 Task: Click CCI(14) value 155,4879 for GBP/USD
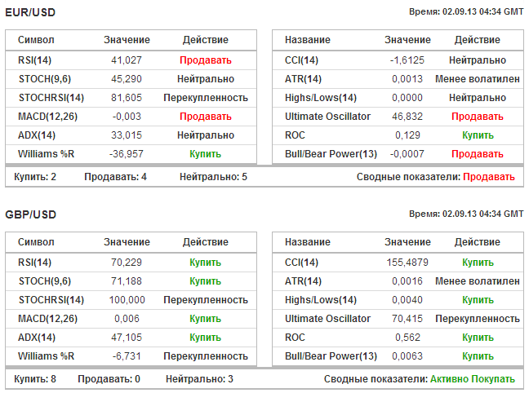click(407, 263)
